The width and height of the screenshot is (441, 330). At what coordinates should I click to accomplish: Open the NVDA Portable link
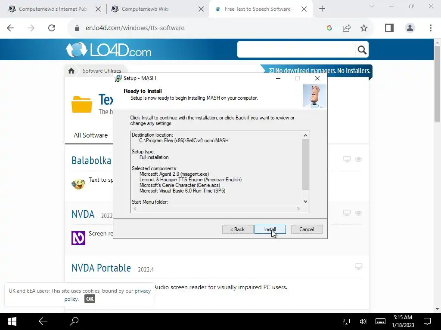(101, 268)
